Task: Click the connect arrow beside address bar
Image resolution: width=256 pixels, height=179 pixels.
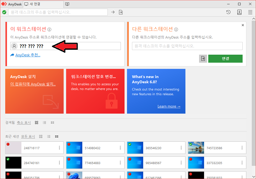Action: 113,12
